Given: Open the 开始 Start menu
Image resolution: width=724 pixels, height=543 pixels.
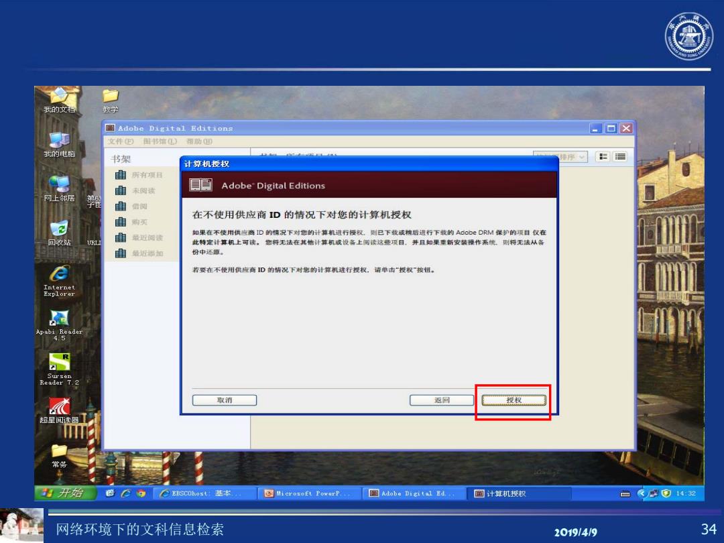Looking at the screenshot, I should (65, 493).
